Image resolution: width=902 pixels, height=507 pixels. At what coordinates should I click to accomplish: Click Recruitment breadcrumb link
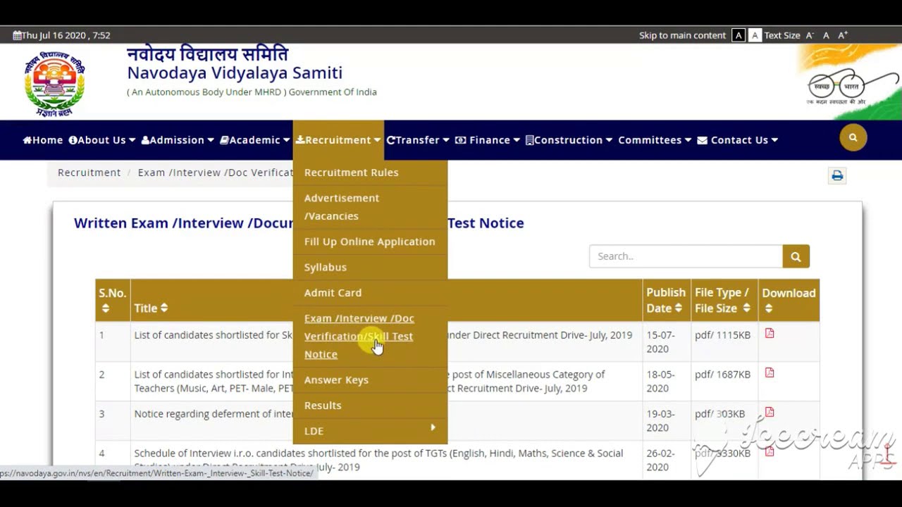(x=89, y=173)
